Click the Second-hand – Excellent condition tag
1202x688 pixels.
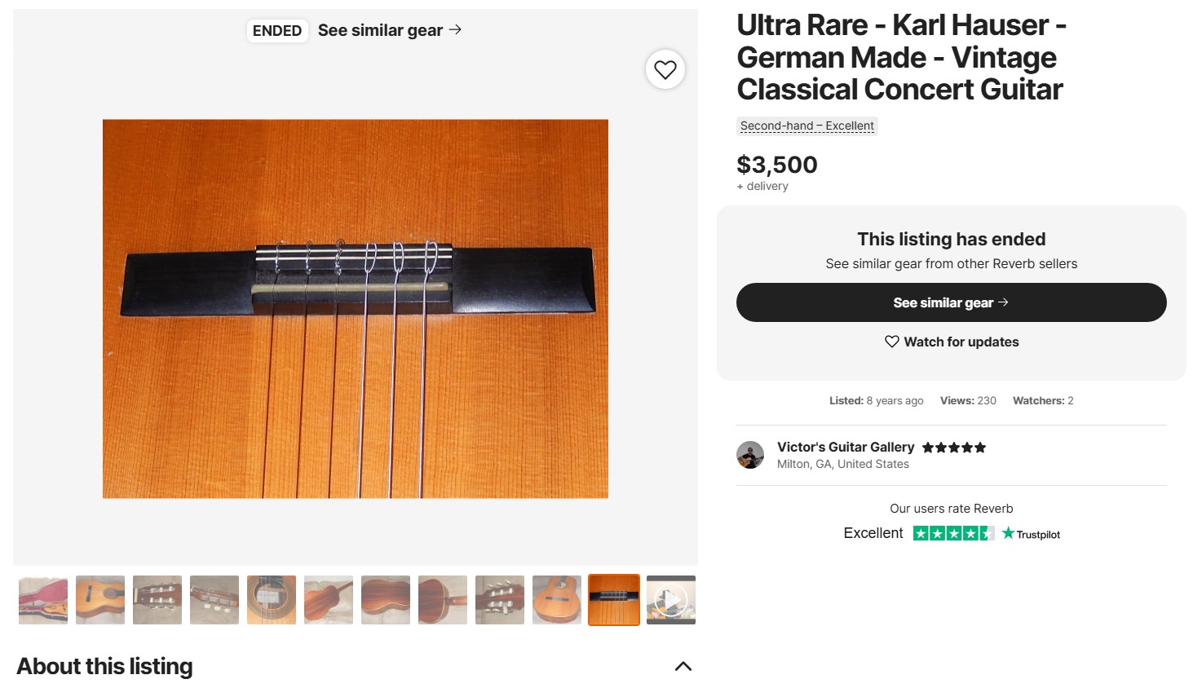tap(806, 126)
